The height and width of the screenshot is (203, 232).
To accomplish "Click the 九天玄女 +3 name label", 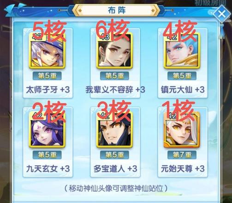I will tap(48, 169).
